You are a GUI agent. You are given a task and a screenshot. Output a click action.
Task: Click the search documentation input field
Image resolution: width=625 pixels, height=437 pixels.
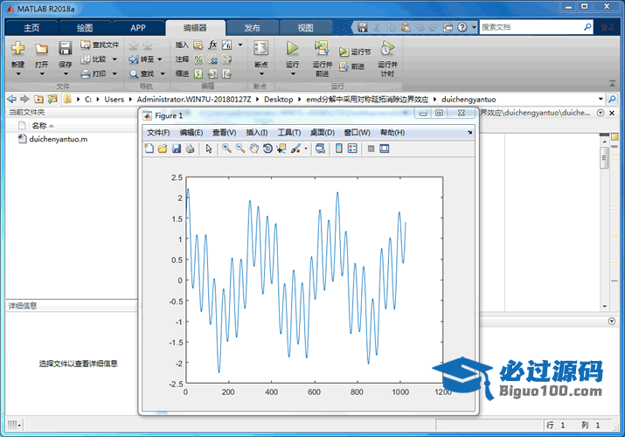pos(531,27)
